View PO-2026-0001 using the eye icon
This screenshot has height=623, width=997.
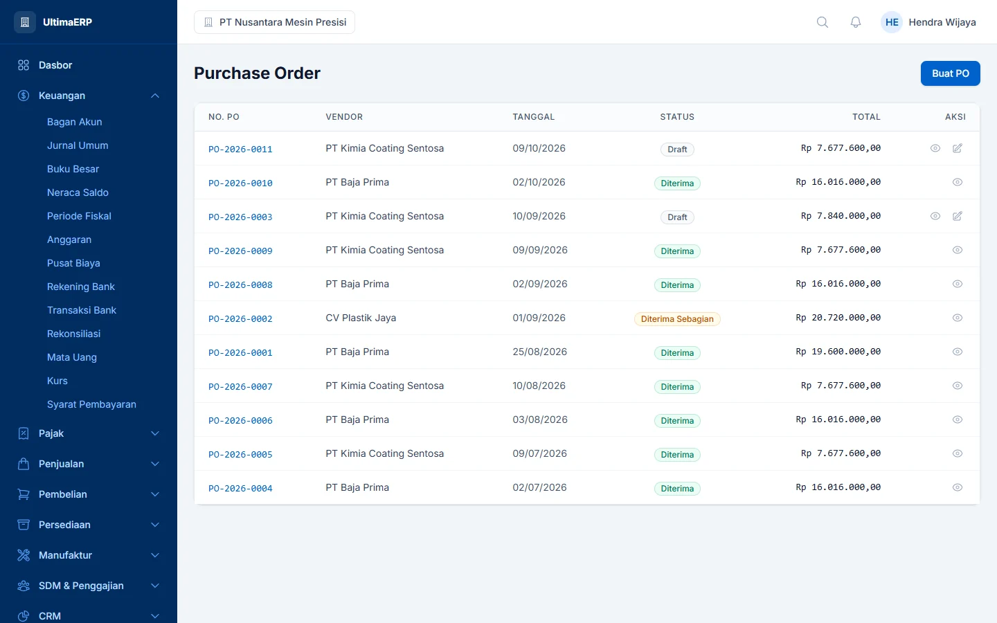(x=958, y=352)
